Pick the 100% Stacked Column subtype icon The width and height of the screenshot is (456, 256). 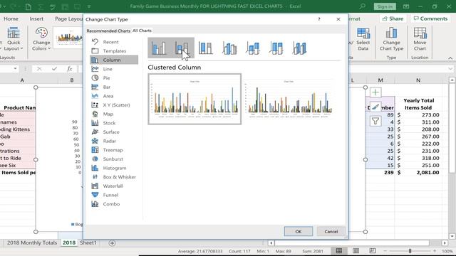206,48
